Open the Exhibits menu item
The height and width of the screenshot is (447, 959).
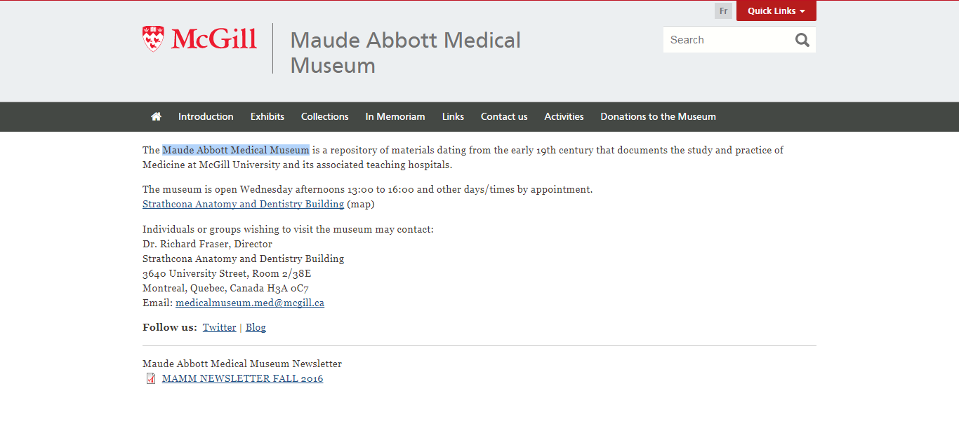pos(267,116)
